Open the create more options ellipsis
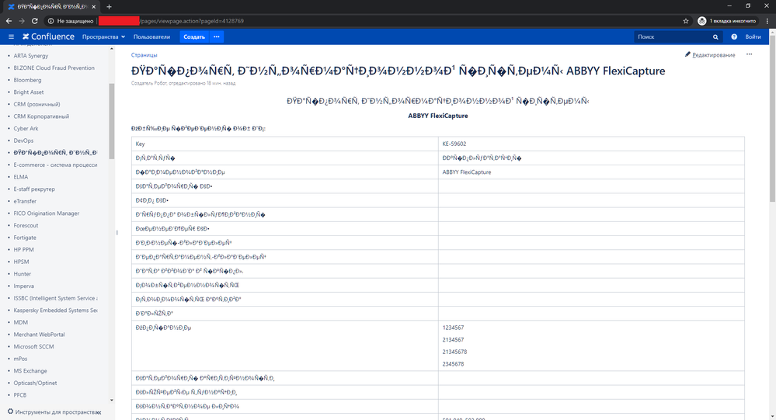 coord(216,36)
